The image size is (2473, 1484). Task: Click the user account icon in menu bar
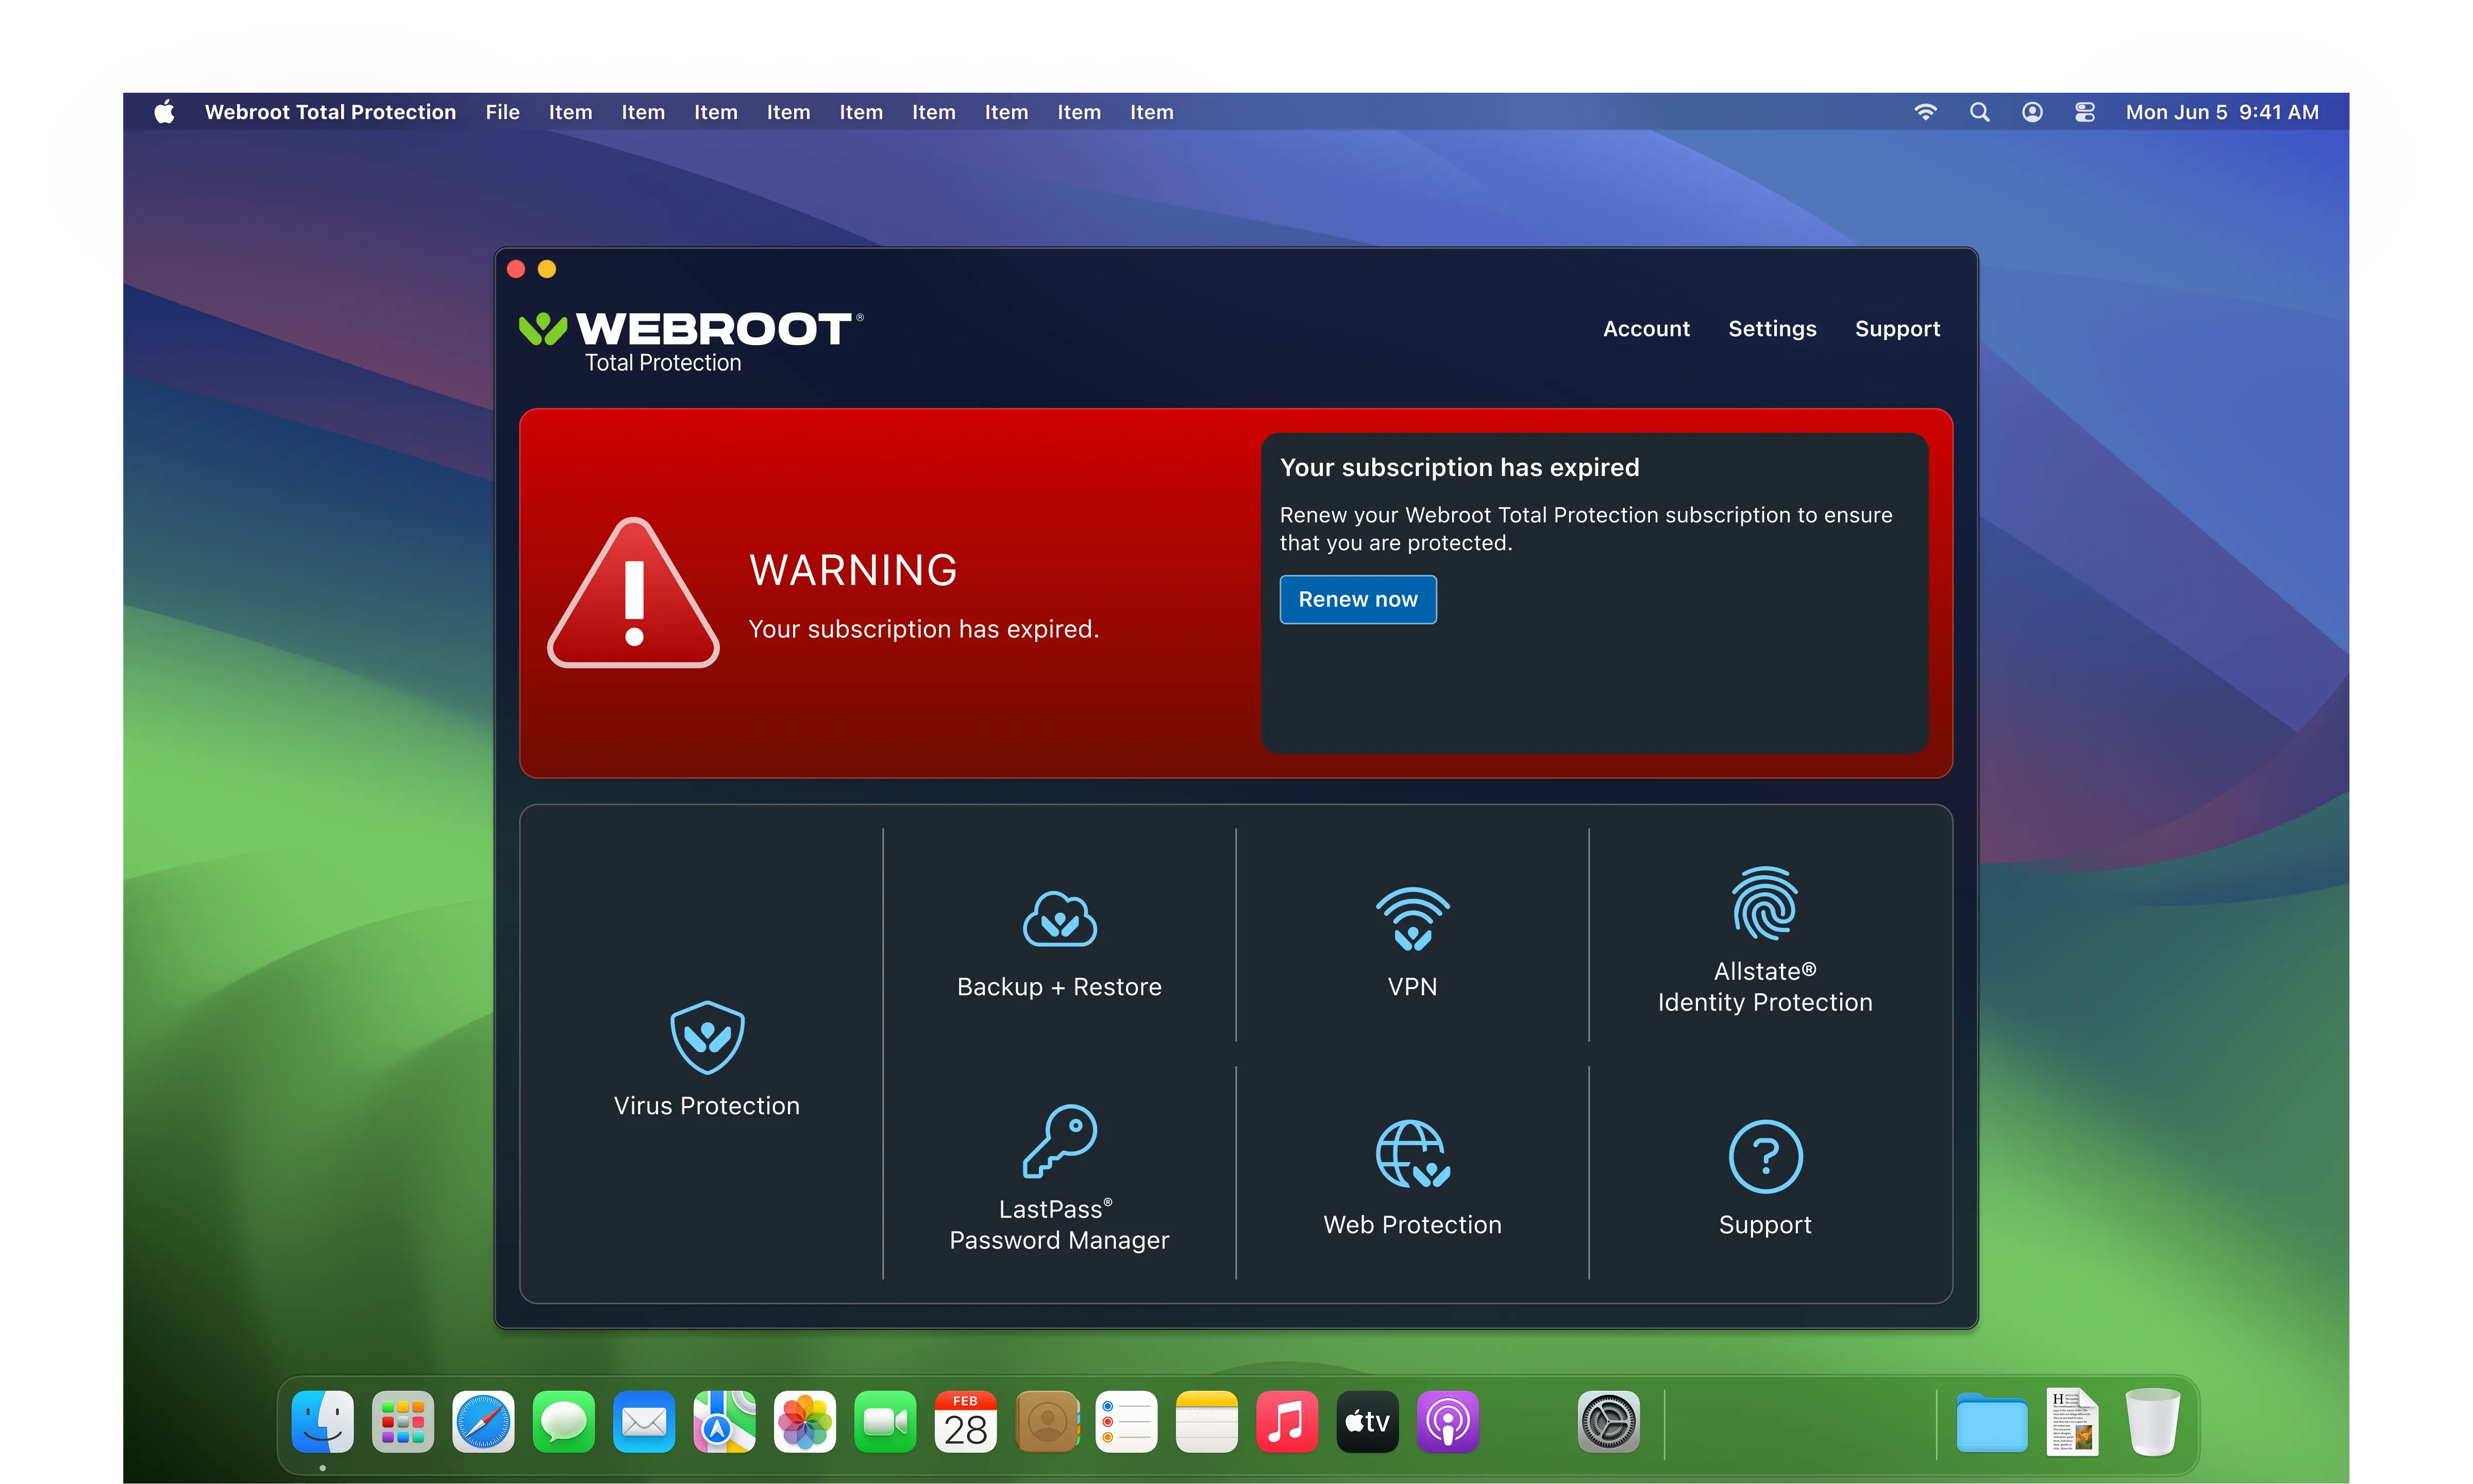pyautogui.click(x=2032, y=112)
